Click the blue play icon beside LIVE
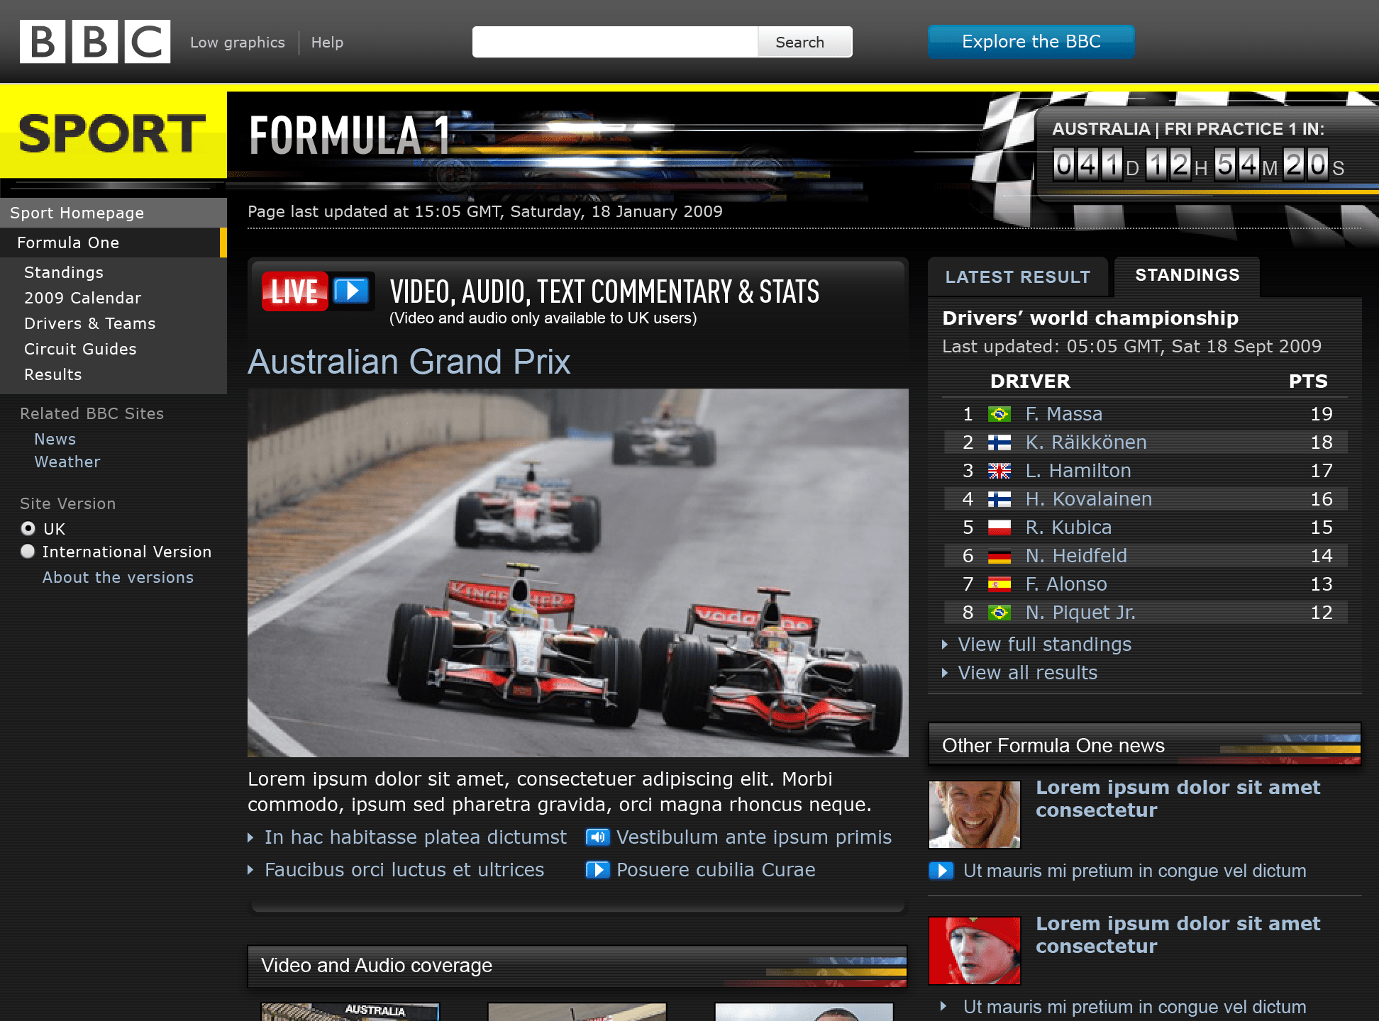Viewport: 1379px width, 1021px height. pyautogui.click(x=351, y=291)
